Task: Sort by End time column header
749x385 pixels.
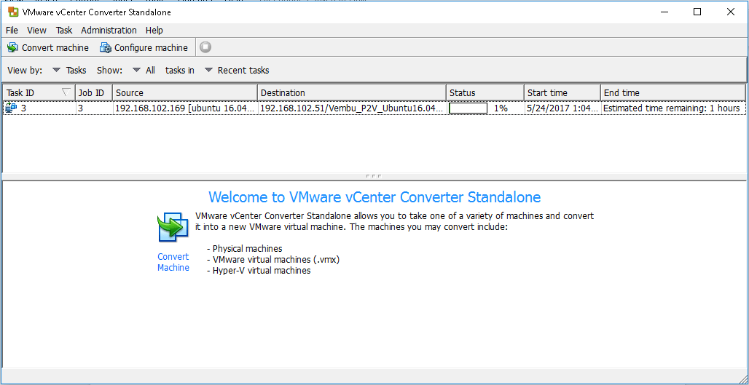Action: coord(672,92)
